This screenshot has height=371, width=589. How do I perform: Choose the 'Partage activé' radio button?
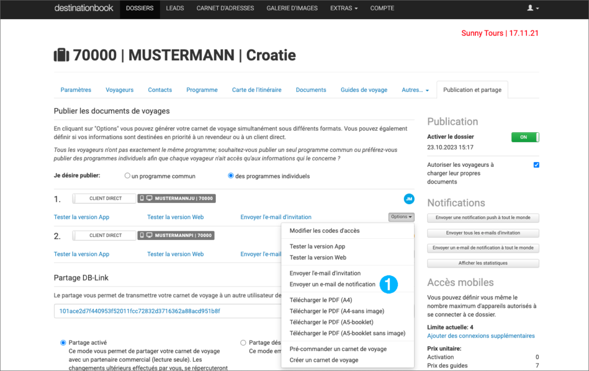point(63,342)
